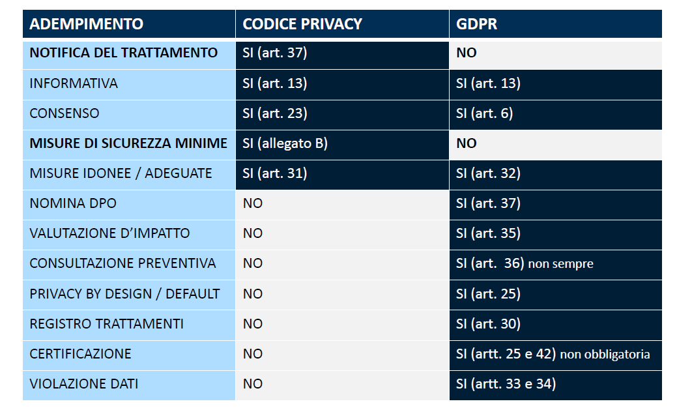This screenshot has width=677, height=410.
Task: Click the SI (artt. 25 e 42) cell
Action: point(553,353)
